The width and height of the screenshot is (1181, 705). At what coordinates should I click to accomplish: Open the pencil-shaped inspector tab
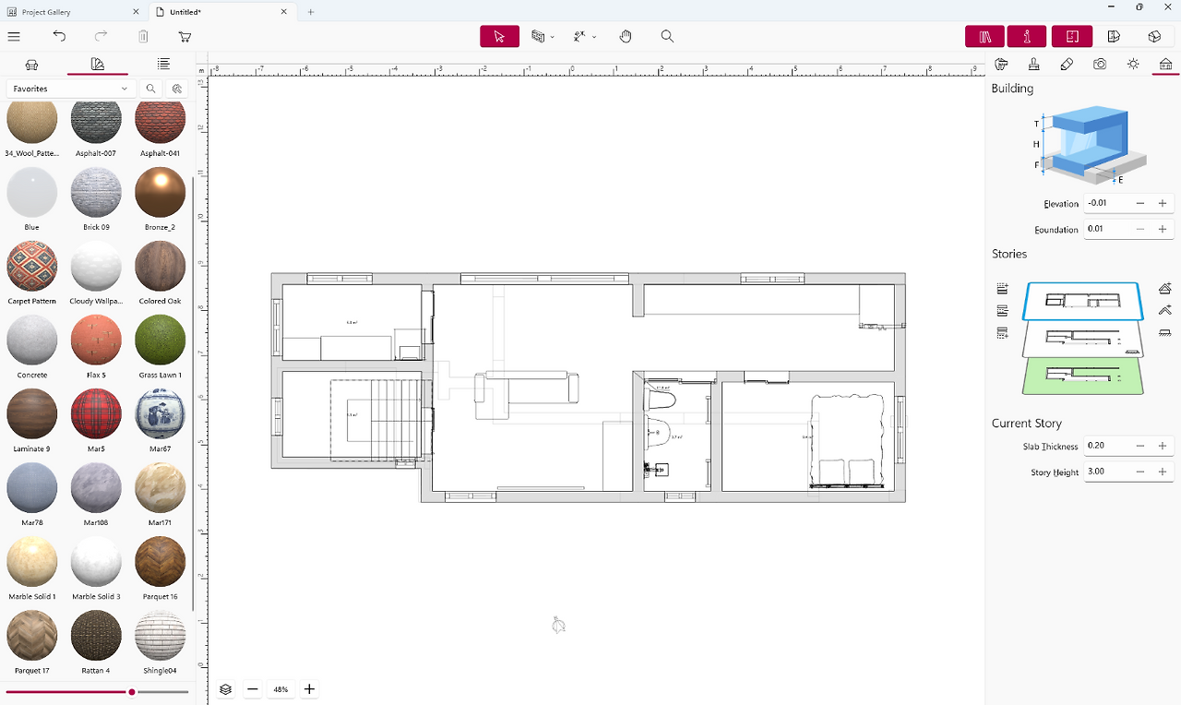[x=1067, y=64]
